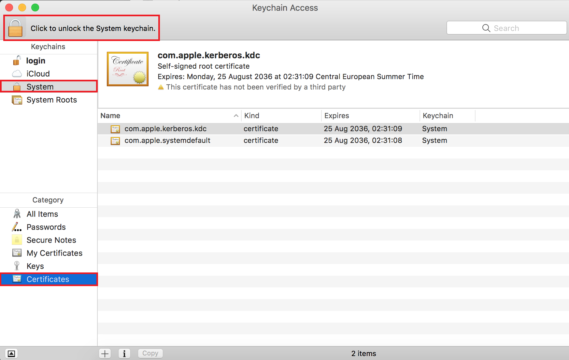The image size is (569, 360).
Task: Click the padlock icon to unlock System keychain
Action: coord(15,28)
